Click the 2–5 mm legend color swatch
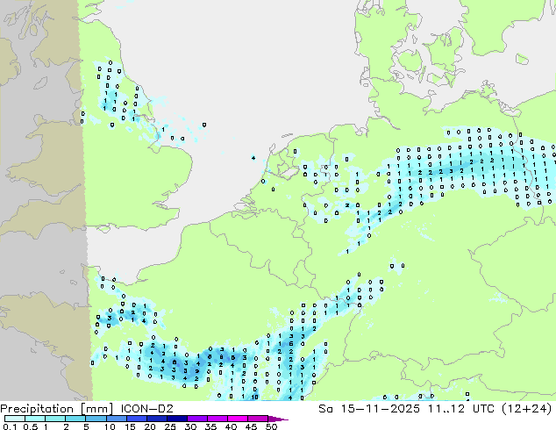This screenshot has width=556, height=430. click(75, 419)
